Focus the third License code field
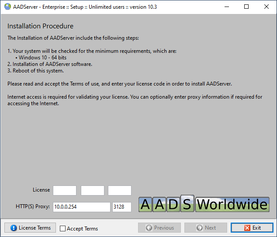This screenshot has width=277, height=237. click(120, 190)
